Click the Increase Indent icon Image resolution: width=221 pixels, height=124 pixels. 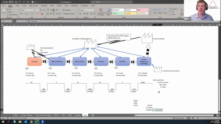(x=60, y=14)
